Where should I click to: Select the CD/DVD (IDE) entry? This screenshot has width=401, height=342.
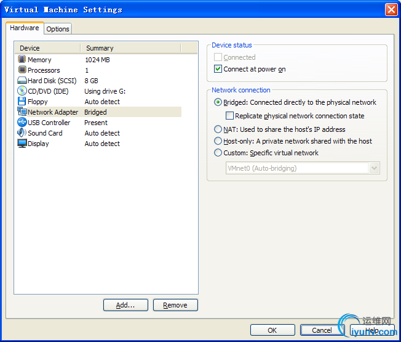[x=48, y=91]
